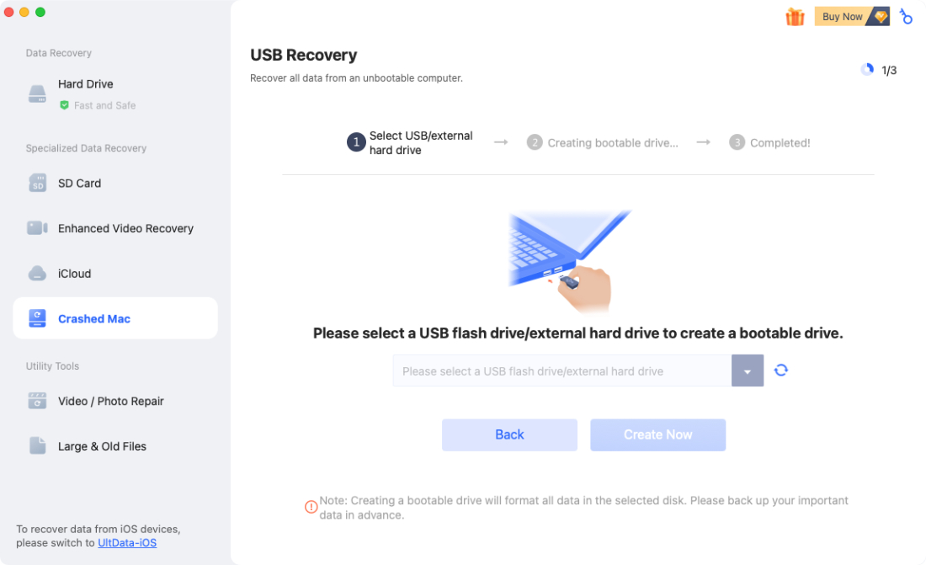926x565 pixels.
Task: Refresh the list of connected drives
Action: (780, 370)
